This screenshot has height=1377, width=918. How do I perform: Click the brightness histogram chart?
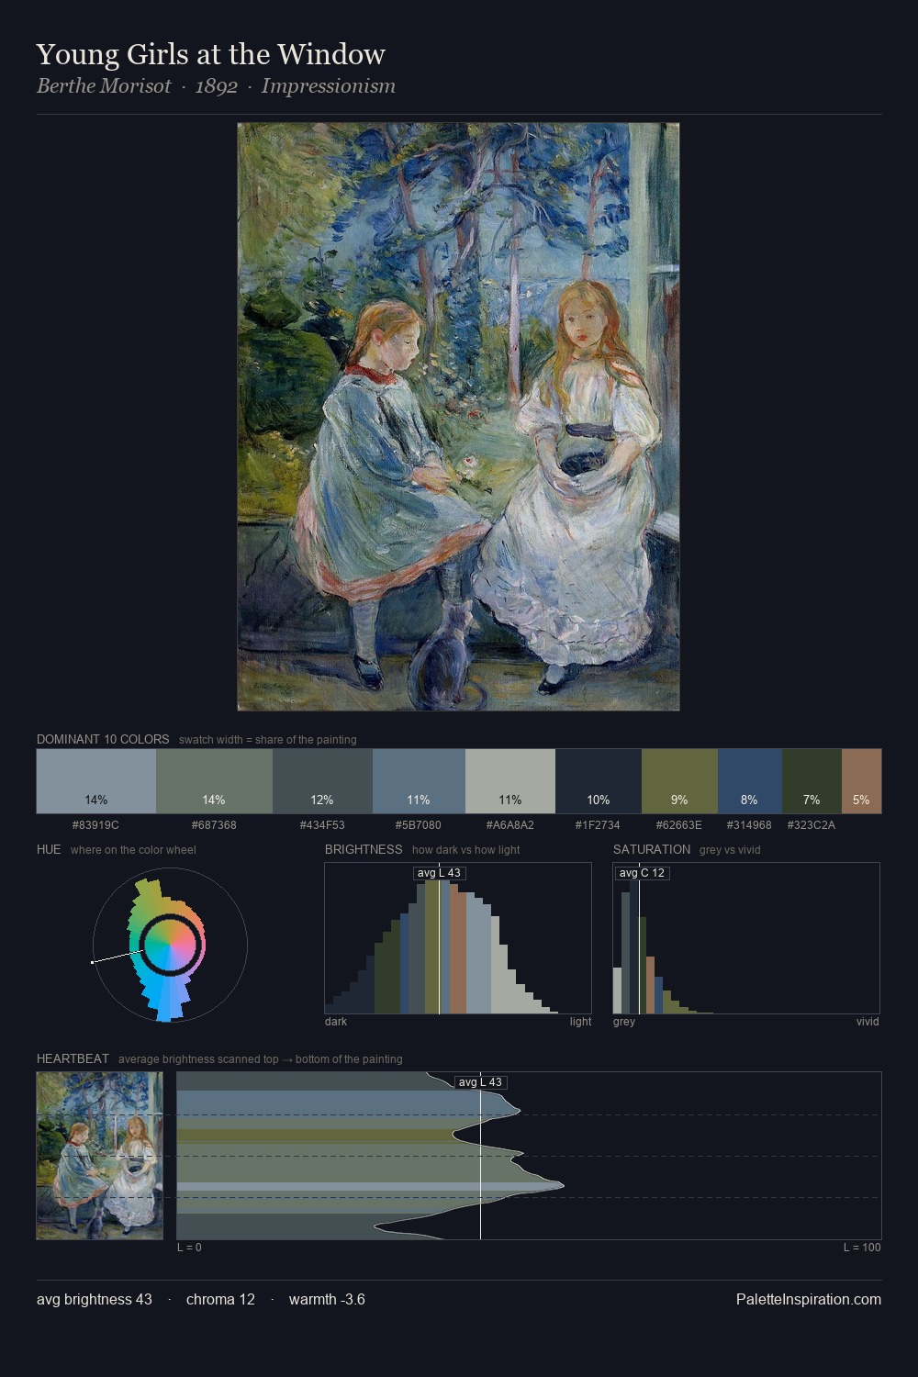(x=458, y=938)
